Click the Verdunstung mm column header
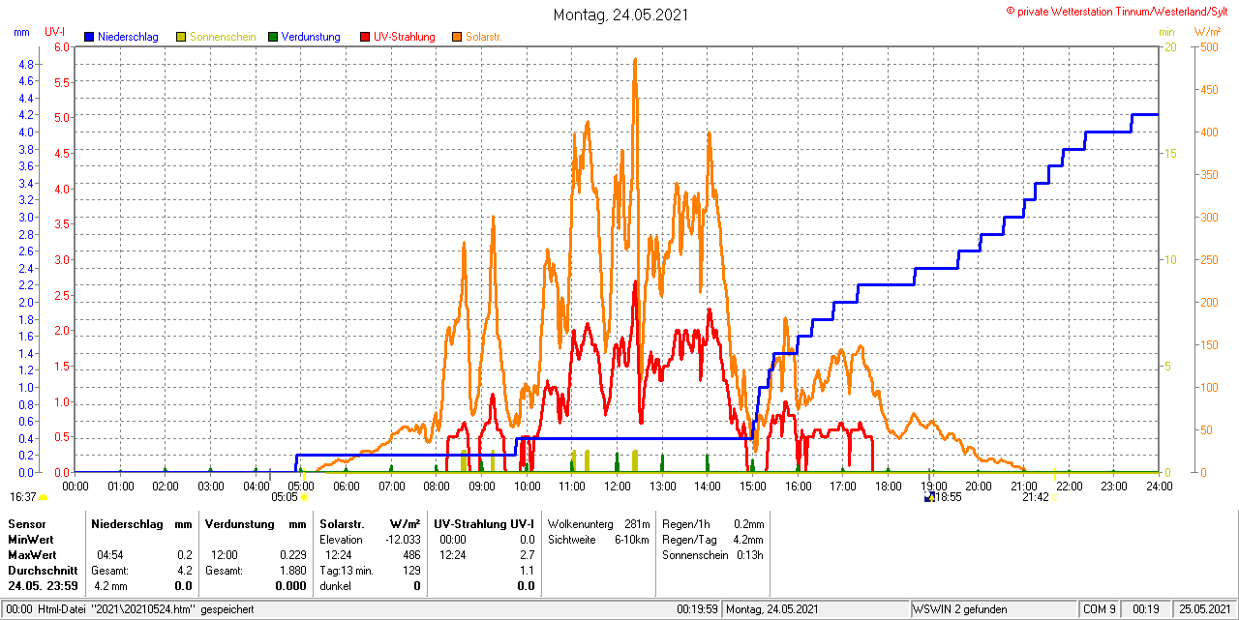Viewport: 1239px width, 620px height. click(x=256, y=523)
